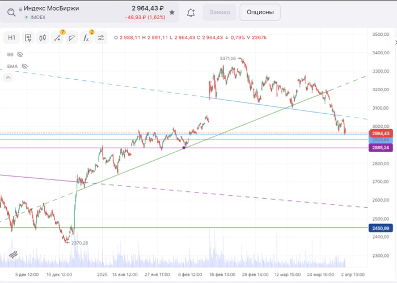
Task: Open fx indicators icon with badge 2
Action: pyautogui.click(x=86, y=38)
